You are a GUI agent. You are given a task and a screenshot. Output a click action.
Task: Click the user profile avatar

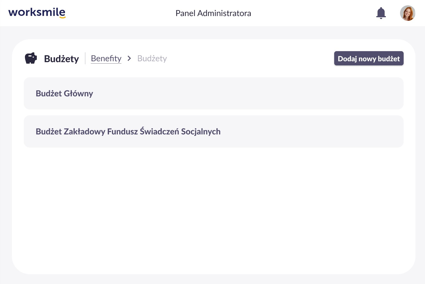(407, 13)
